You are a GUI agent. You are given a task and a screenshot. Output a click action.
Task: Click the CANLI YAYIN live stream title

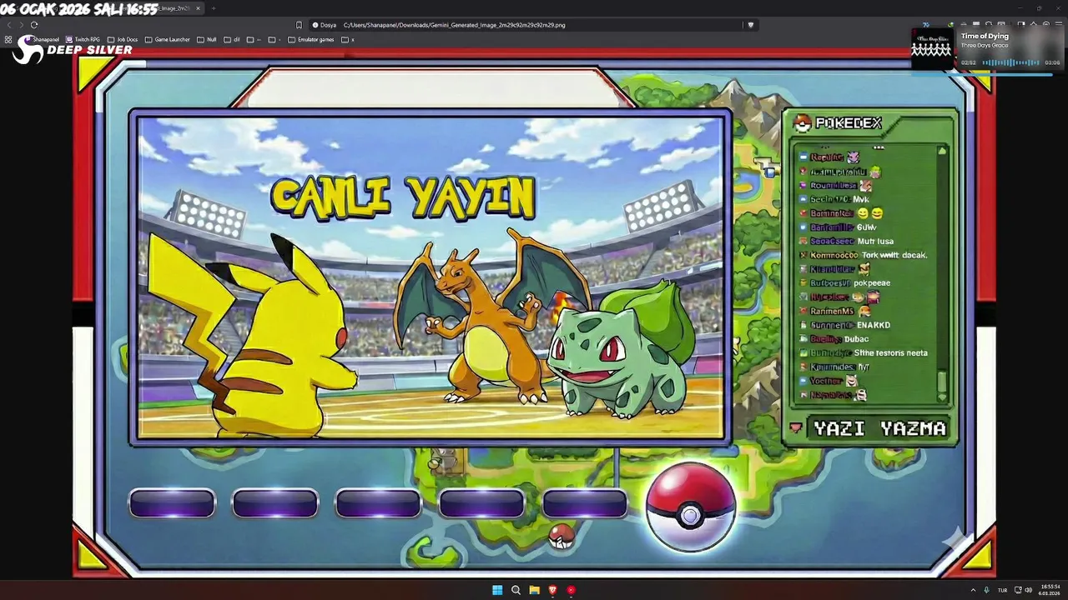pyautogui.click(x=402, y=197)
